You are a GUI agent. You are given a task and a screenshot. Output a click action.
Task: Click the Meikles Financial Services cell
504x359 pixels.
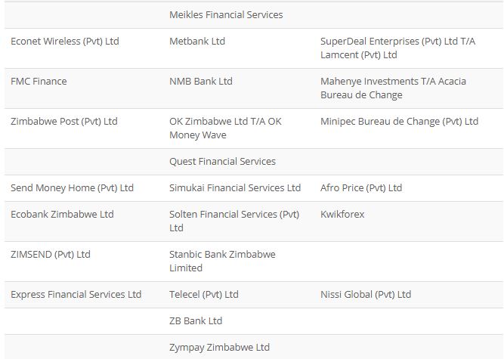click(226, 15)
